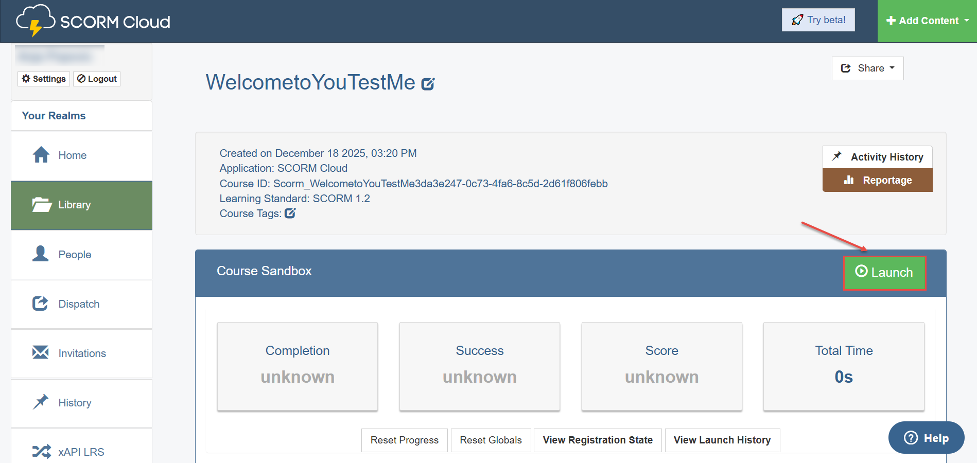Open Home via the house icon

click(x=41, y=155)
